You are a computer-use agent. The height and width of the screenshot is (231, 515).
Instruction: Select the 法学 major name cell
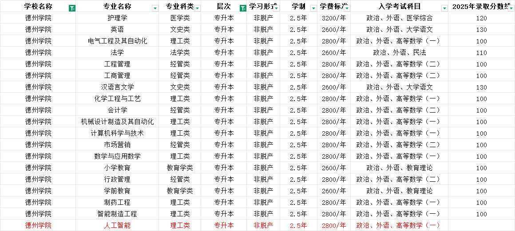click(117, 52)
